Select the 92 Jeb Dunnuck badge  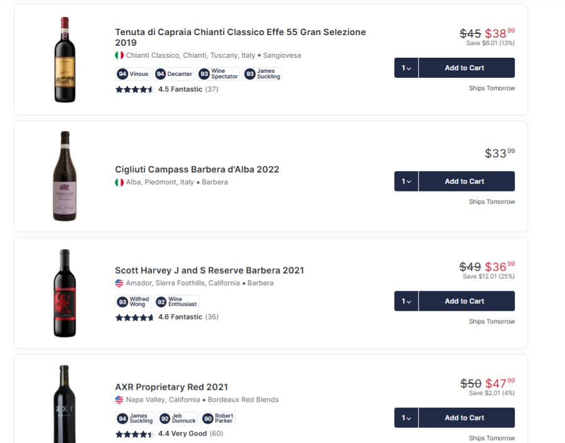click(177, 419)
